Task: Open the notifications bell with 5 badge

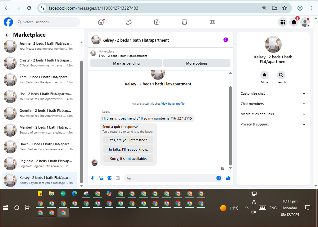Action: click(x=294, y=22)
